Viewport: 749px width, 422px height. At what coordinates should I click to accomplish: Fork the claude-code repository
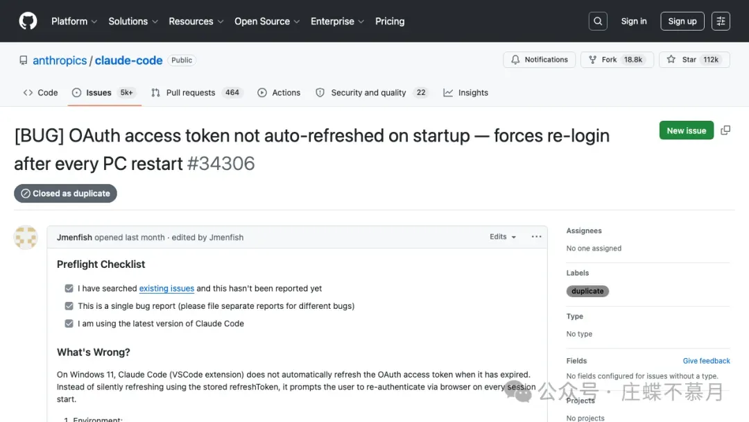point(603,60)
